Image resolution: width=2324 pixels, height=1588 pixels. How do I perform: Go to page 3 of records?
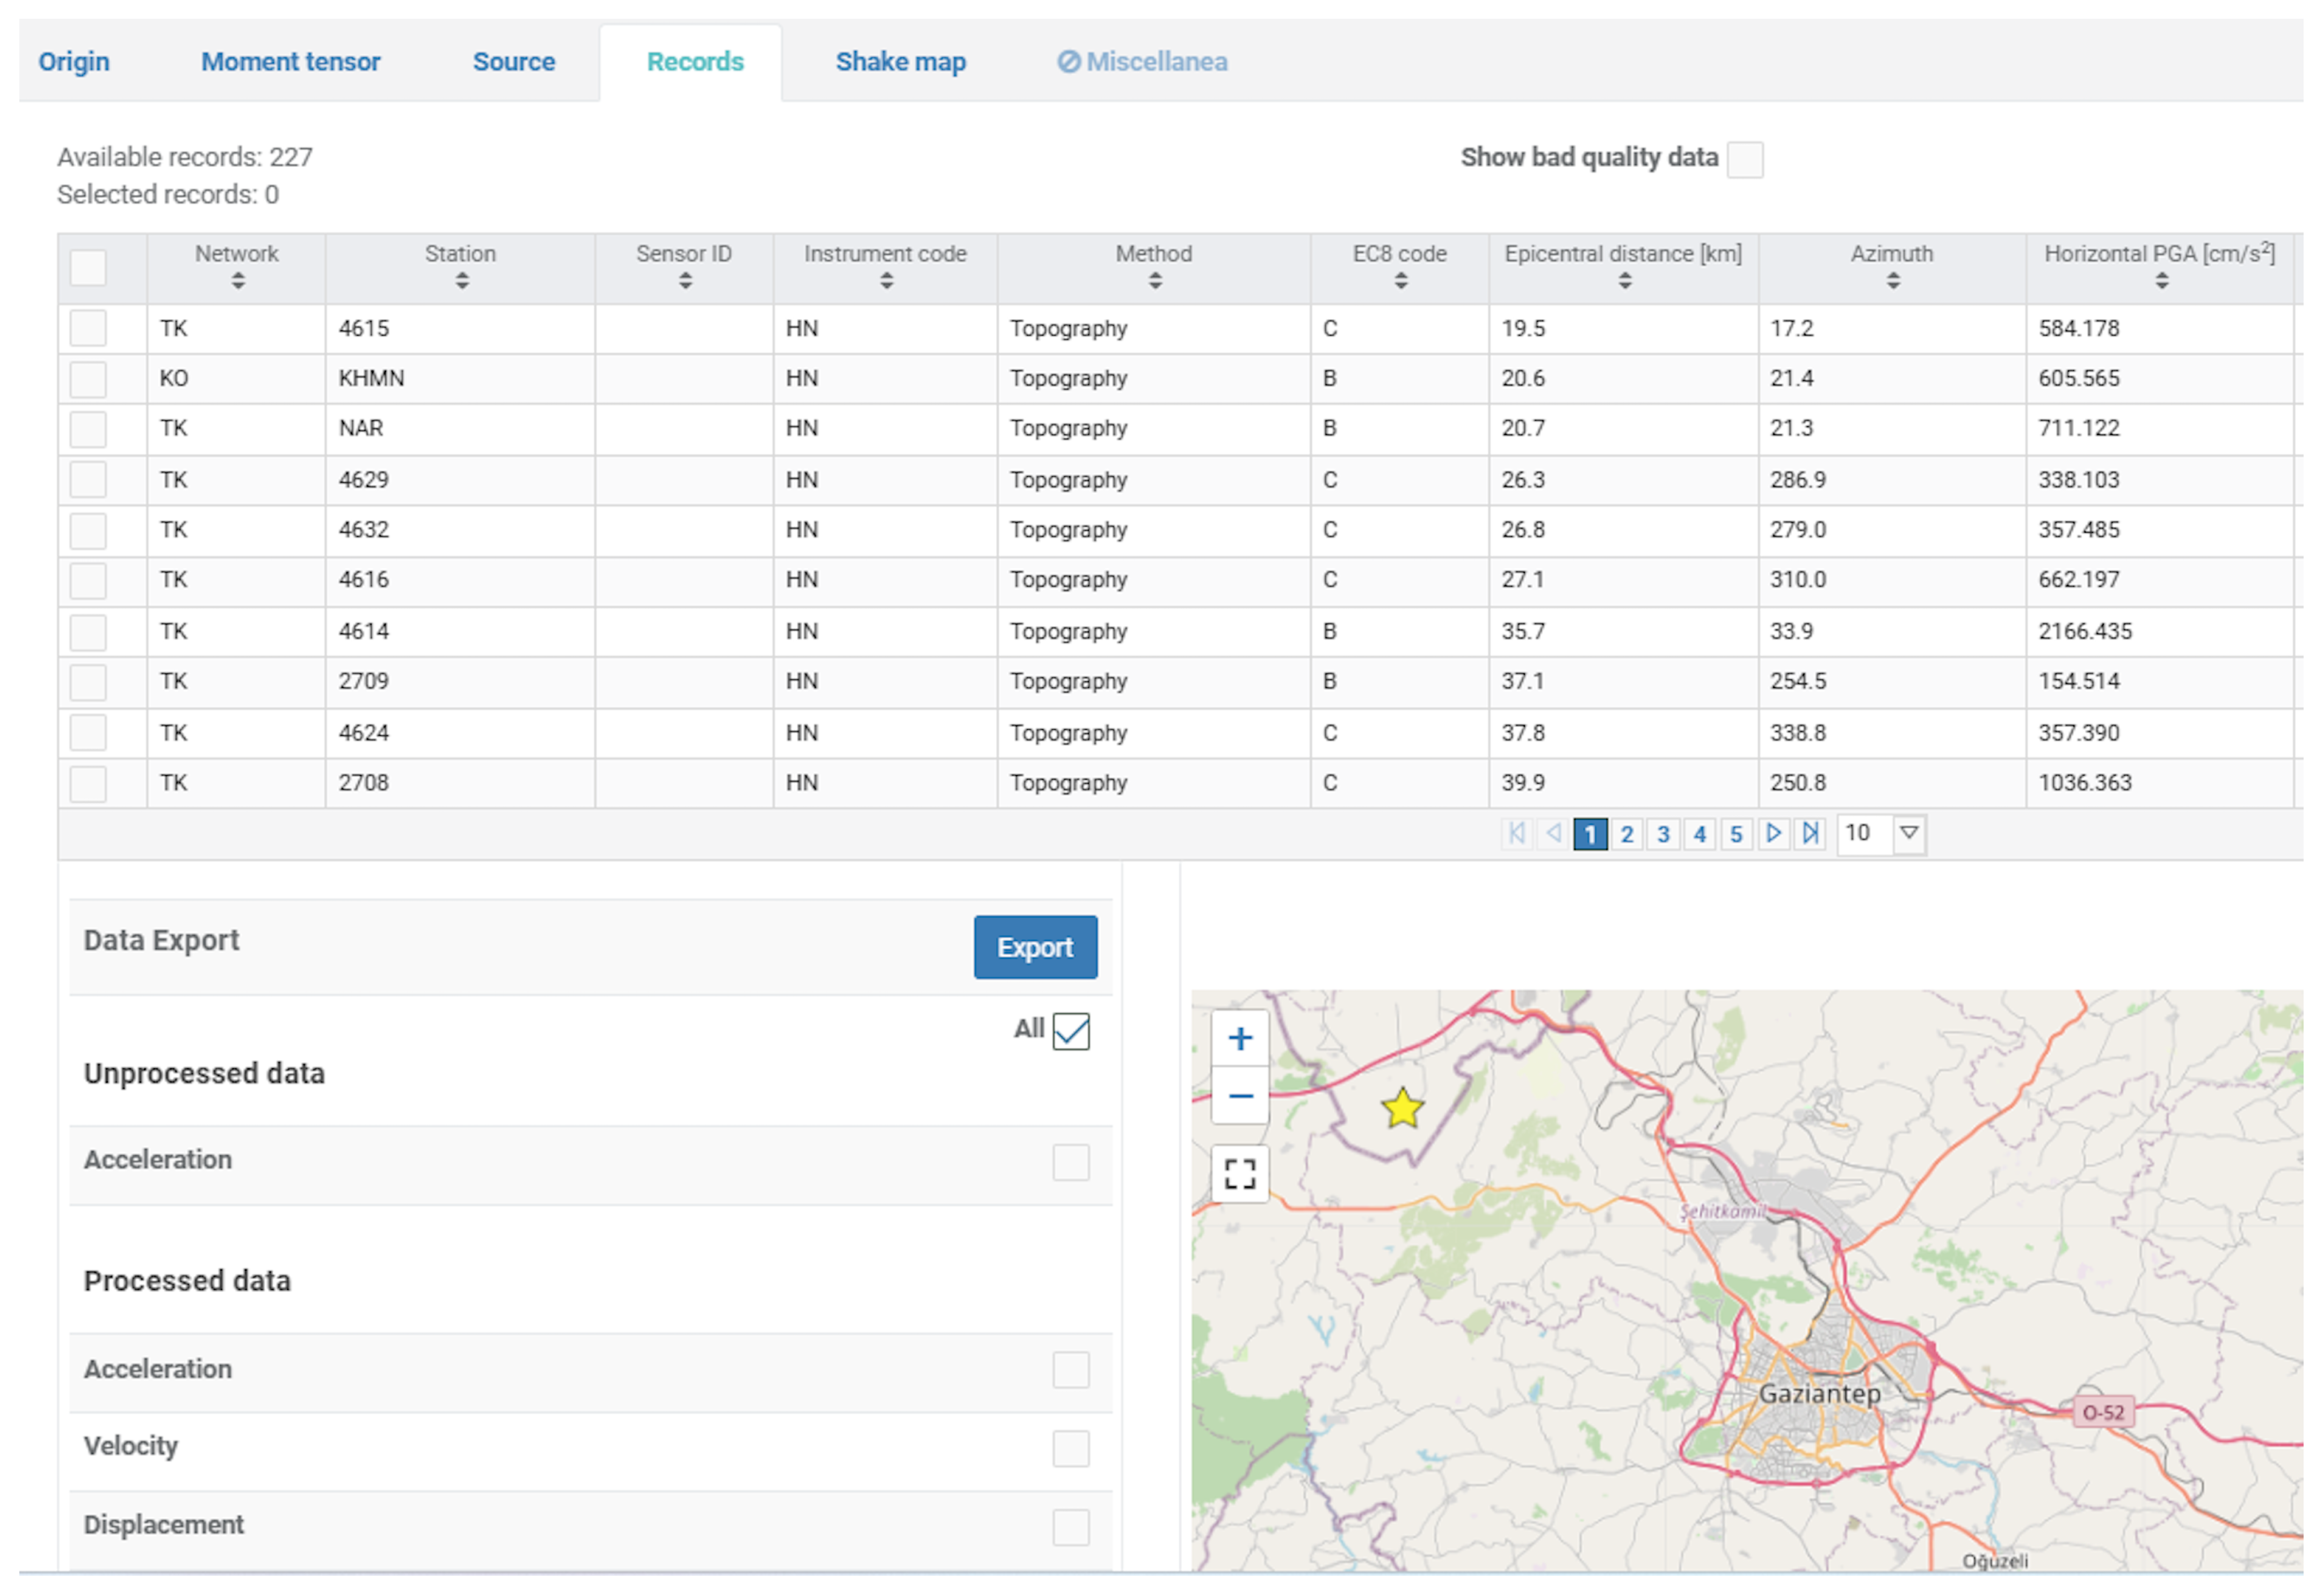1663,834
